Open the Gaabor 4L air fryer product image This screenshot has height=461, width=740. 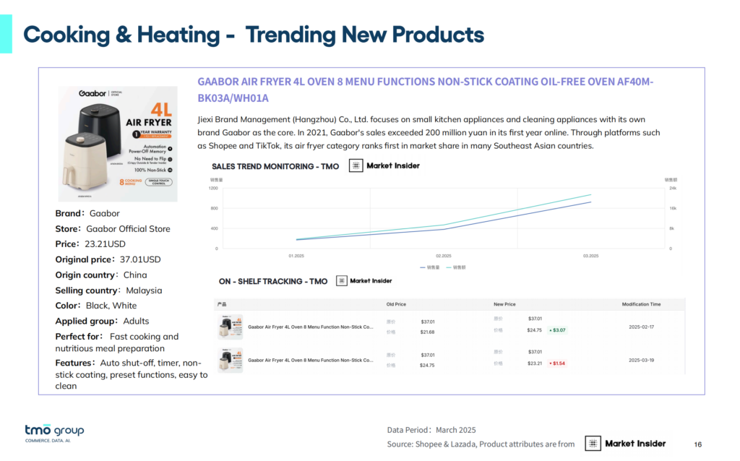click(x=118, y=144)
